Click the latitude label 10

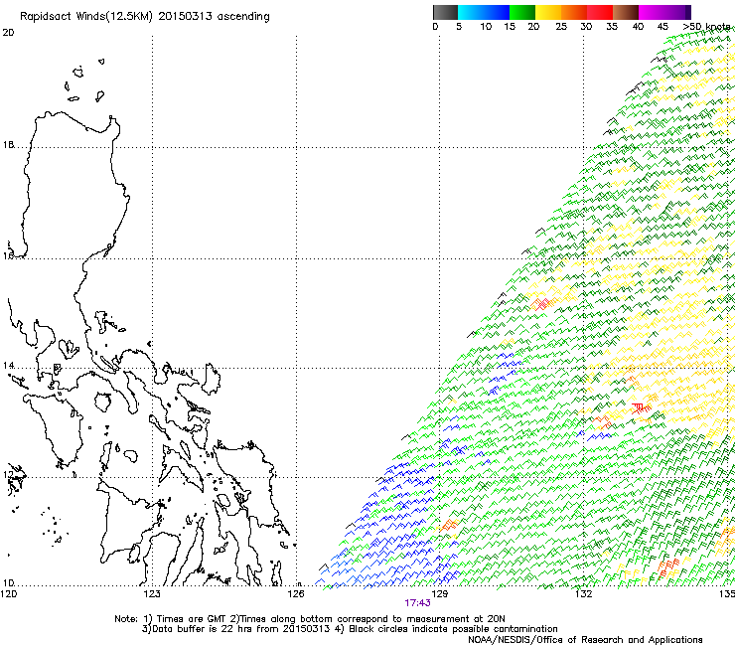(x=8, y=583)
